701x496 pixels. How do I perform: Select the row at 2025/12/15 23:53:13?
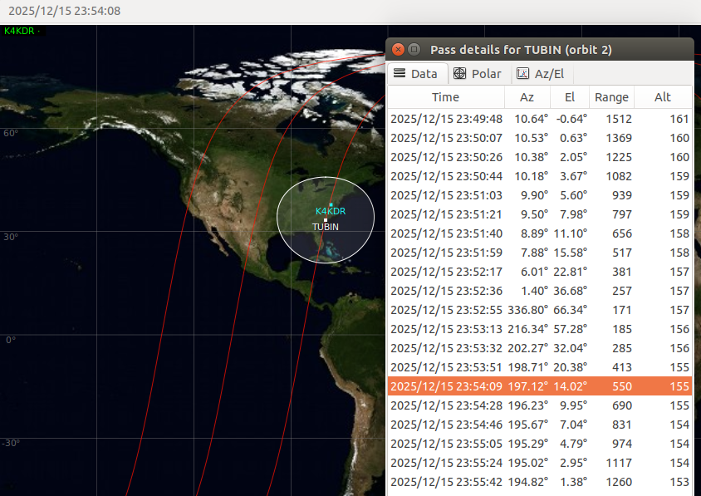540,329
